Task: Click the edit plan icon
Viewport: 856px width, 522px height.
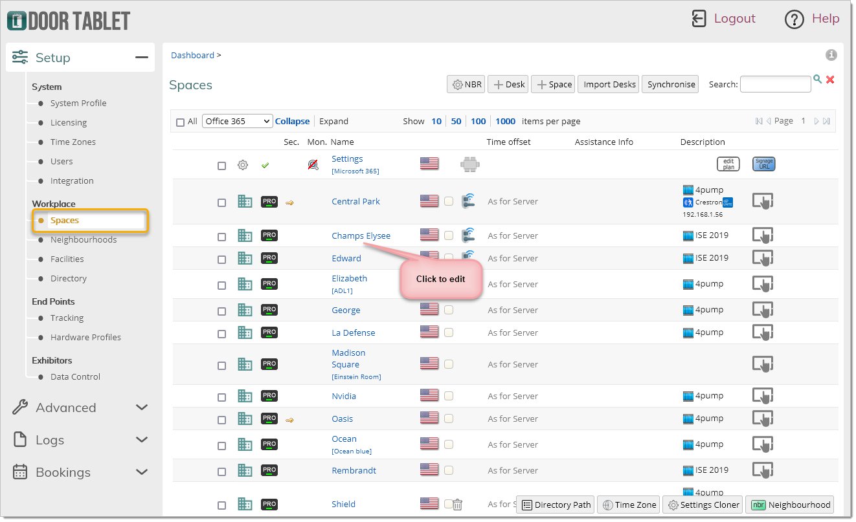Action: point(728,164)
